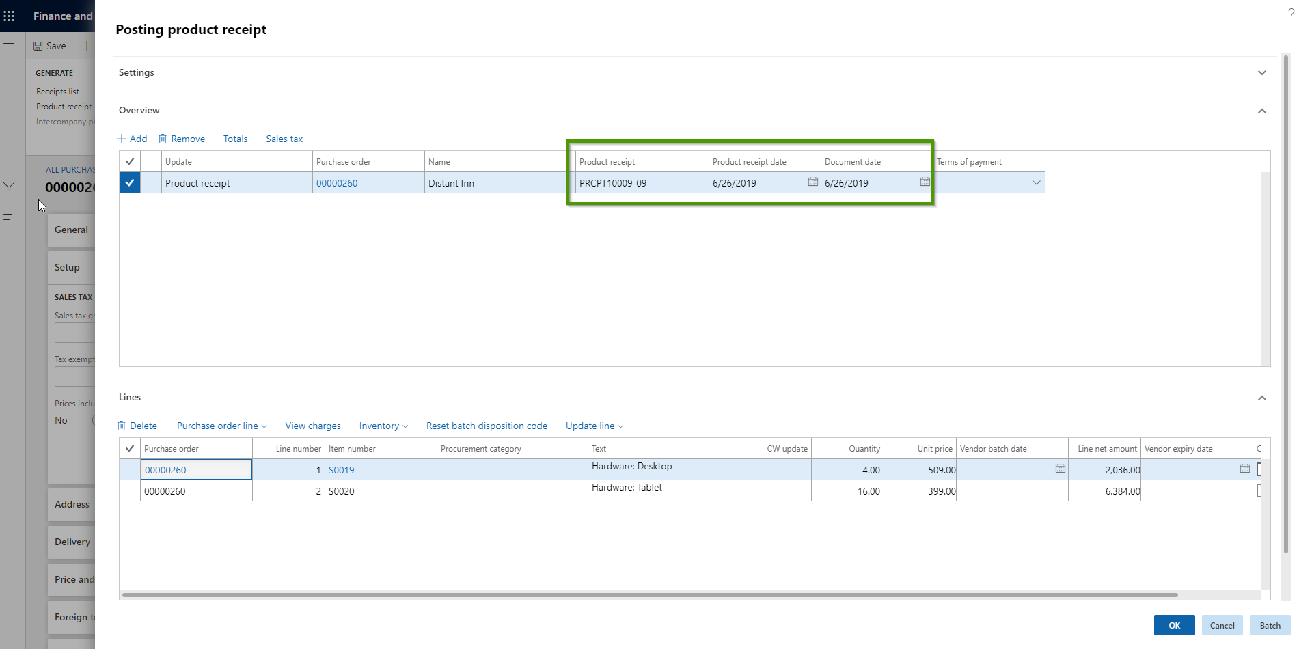Open the Terms of payment dropdown

(x=1036, y=183)
